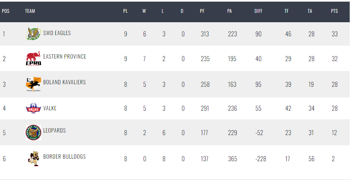Click the Leopards team logo
351x180 pixels.
coord(33,133)
